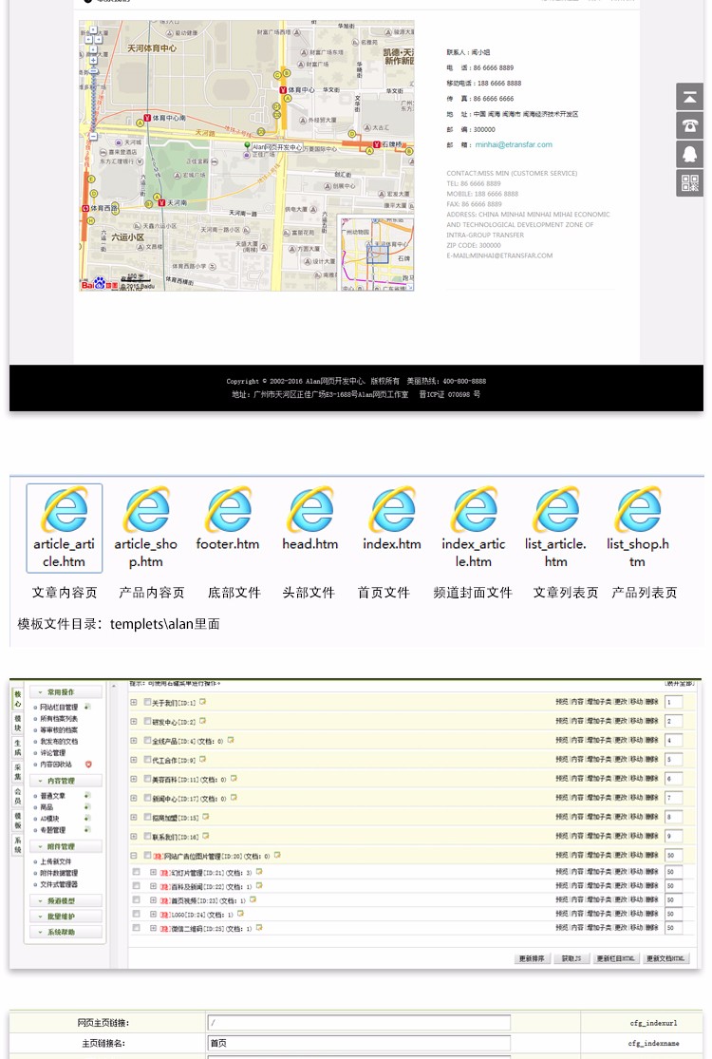Click the add icon beside 网站栏目管理

tap(87, 708)
